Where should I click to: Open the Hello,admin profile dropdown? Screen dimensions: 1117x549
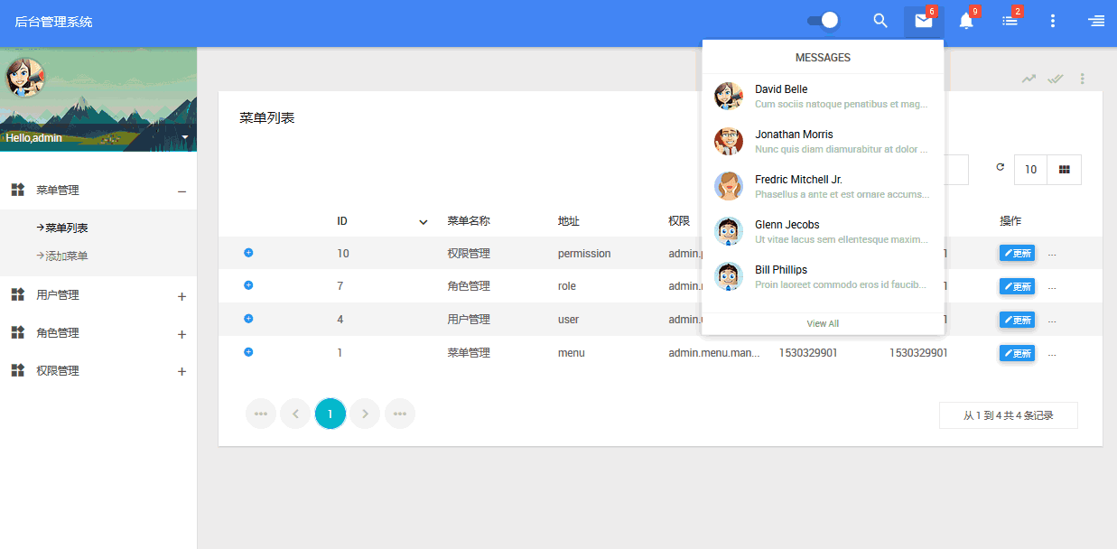pos(185,137)
